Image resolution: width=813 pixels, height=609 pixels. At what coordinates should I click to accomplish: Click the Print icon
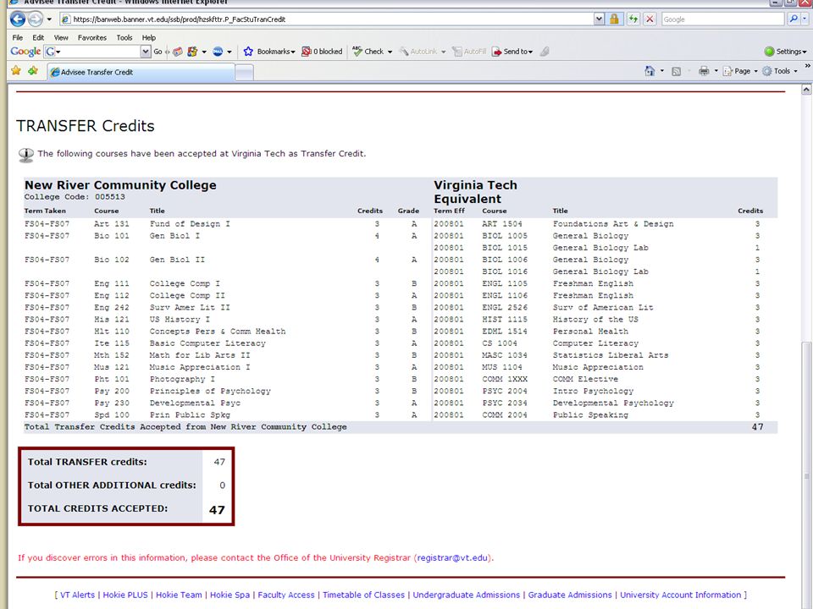pyautogui.click(x=704, y=71)
